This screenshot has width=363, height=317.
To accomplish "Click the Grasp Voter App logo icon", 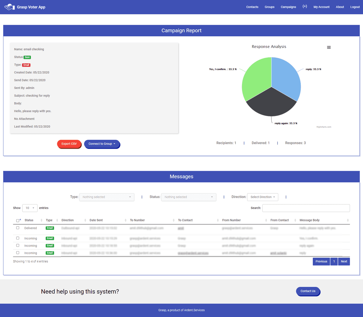I will point(9,7).
